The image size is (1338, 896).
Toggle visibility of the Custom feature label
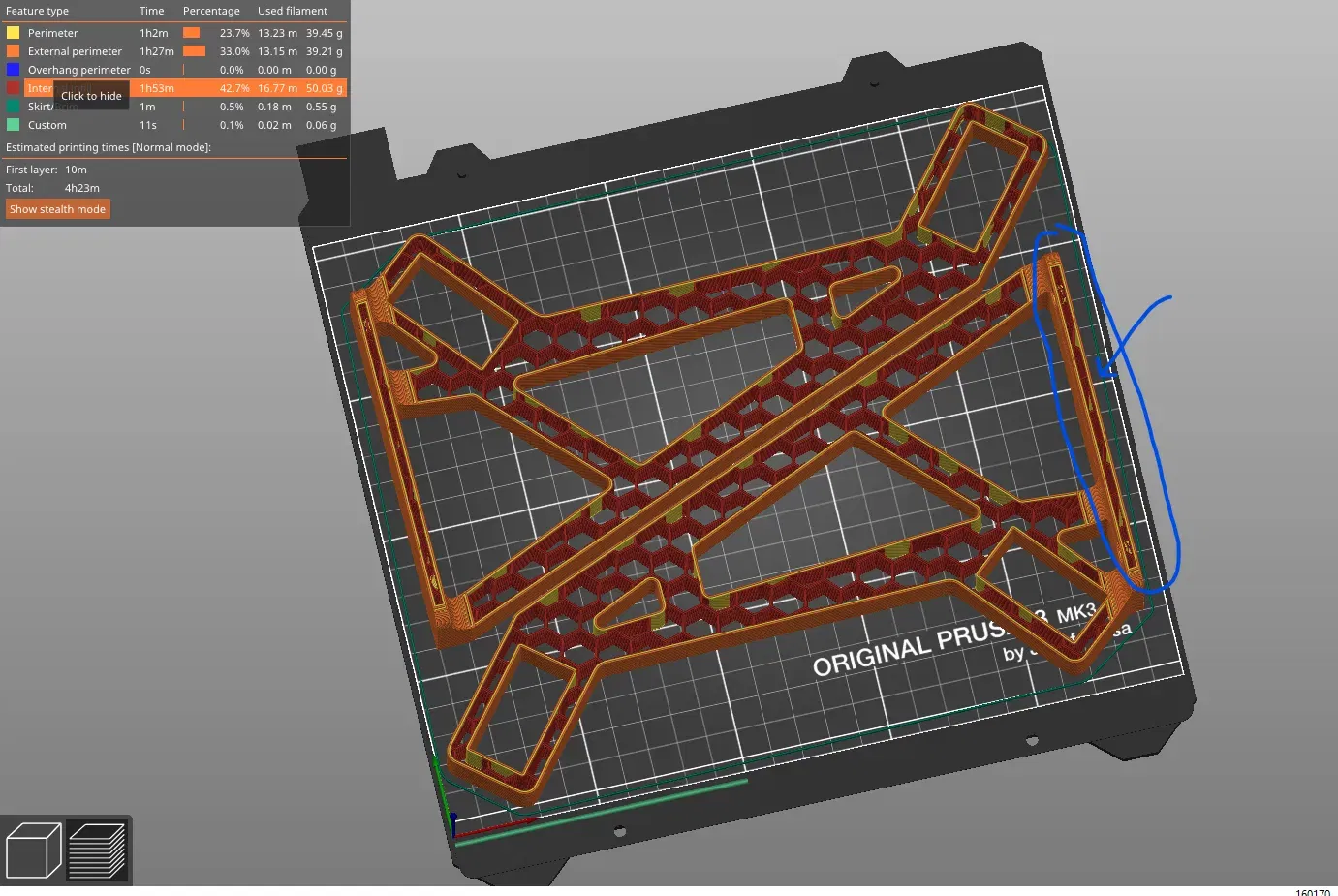(x=47, y=125)
